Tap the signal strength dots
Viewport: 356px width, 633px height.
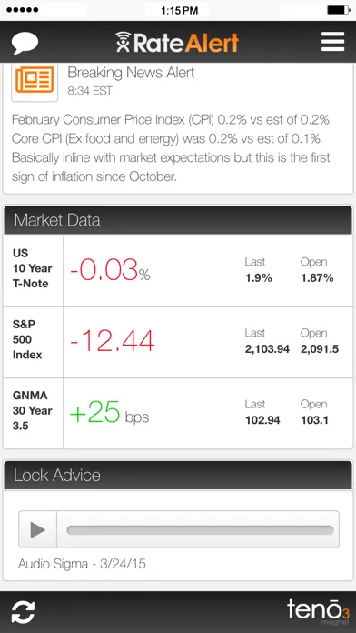22,10
